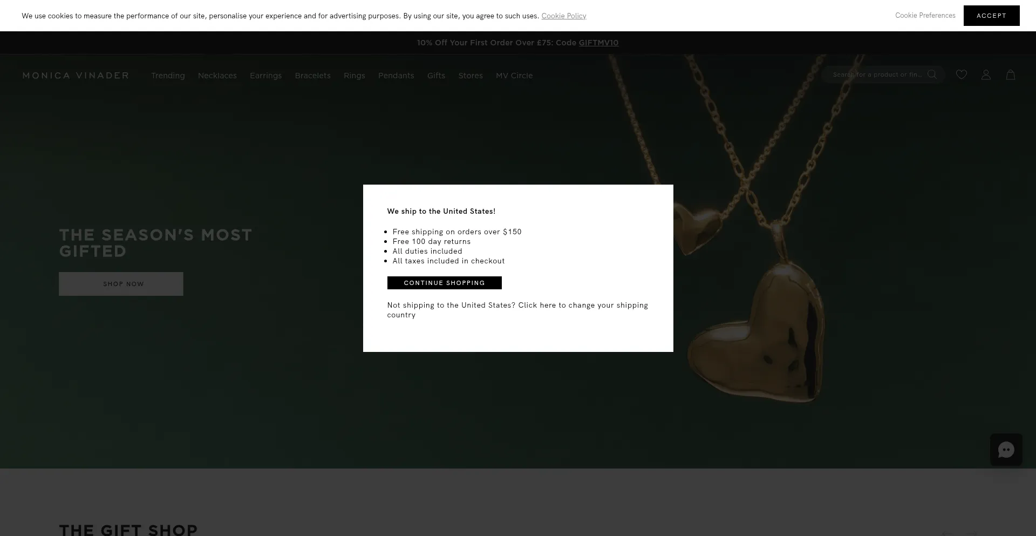Viewport: 1036px width, 536px height.
Task: Open Cookie Preferences
Action: (925, 16)
